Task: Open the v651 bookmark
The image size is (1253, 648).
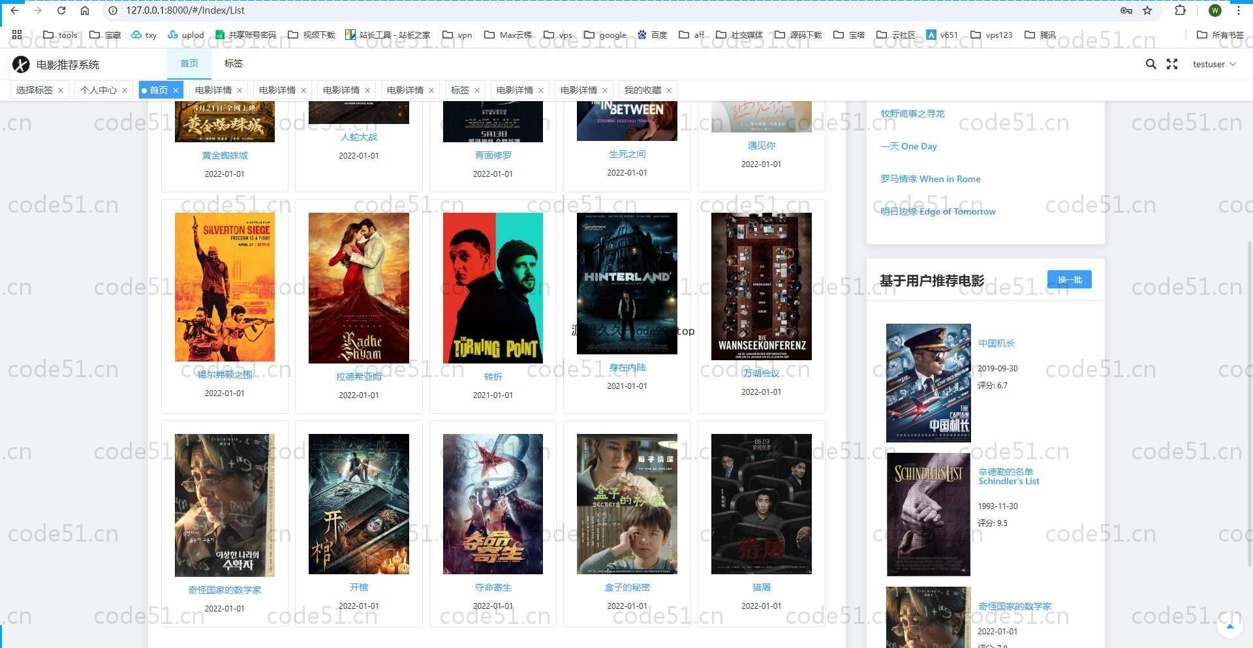Action: [942, 35]
